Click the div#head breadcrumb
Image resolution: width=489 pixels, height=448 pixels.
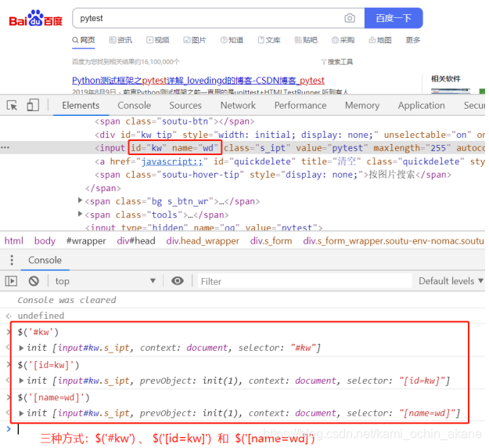coord(136,240)
